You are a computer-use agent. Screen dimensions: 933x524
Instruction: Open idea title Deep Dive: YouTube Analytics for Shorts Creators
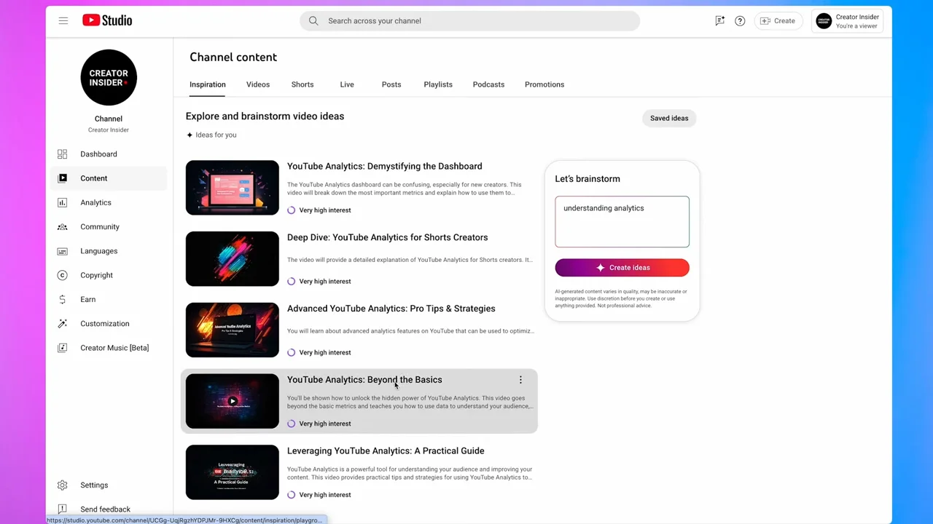click(x=387, y=237)
